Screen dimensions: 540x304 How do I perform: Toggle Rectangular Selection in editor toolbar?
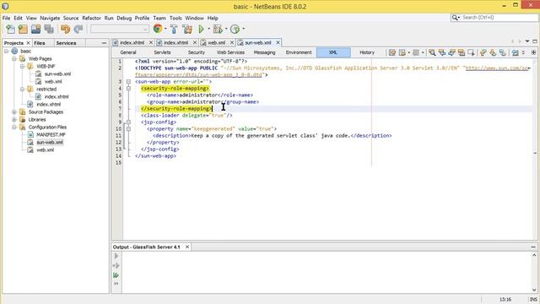[x=471, y=52]
